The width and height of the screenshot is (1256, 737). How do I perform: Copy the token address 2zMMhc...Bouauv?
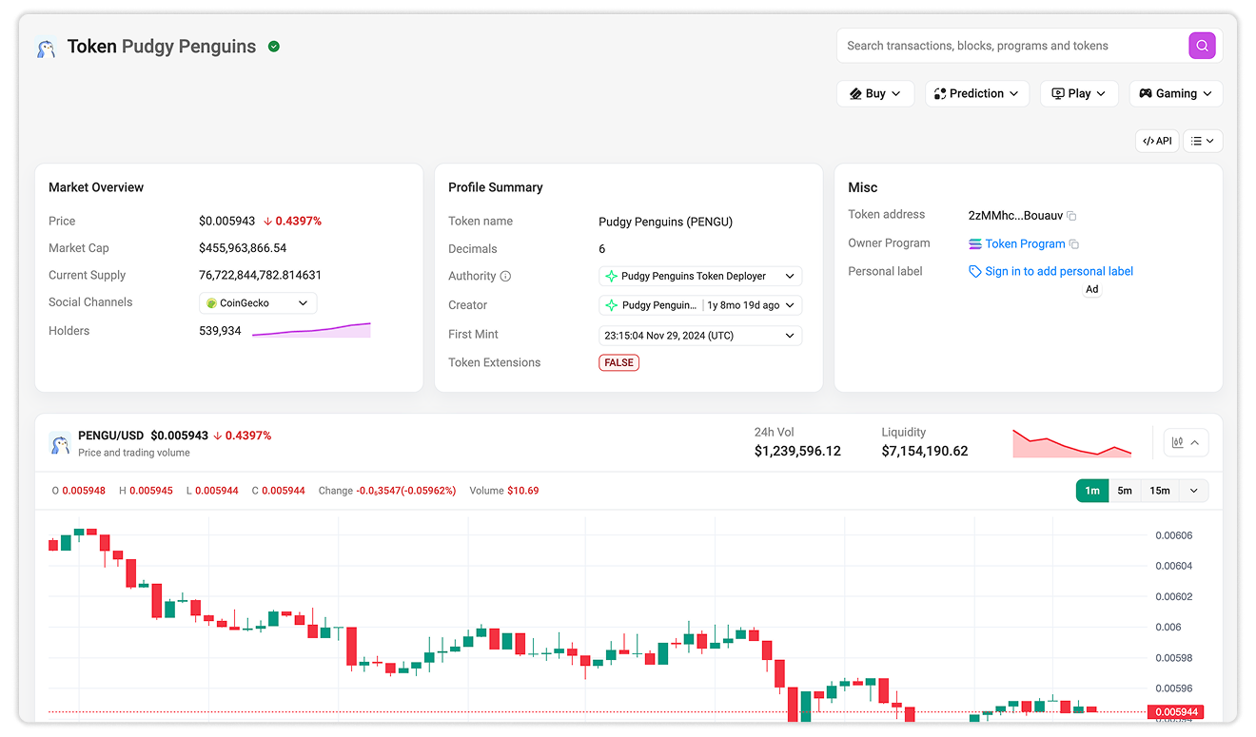[1071, 216]
